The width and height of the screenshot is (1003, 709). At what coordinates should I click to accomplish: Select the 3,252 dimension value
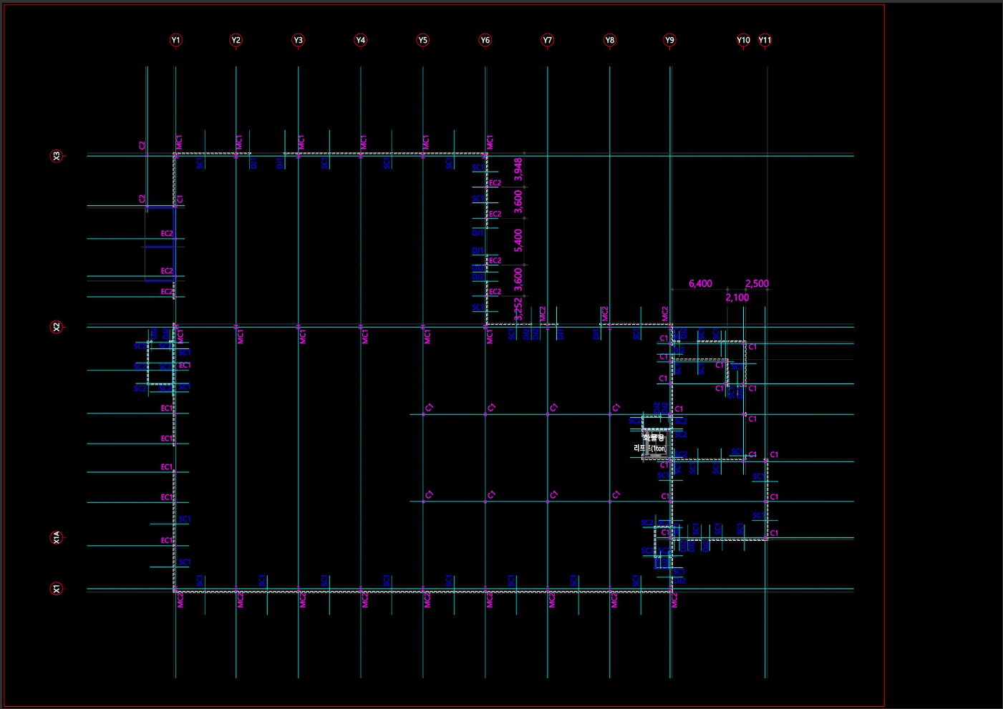tap(518, 309)
